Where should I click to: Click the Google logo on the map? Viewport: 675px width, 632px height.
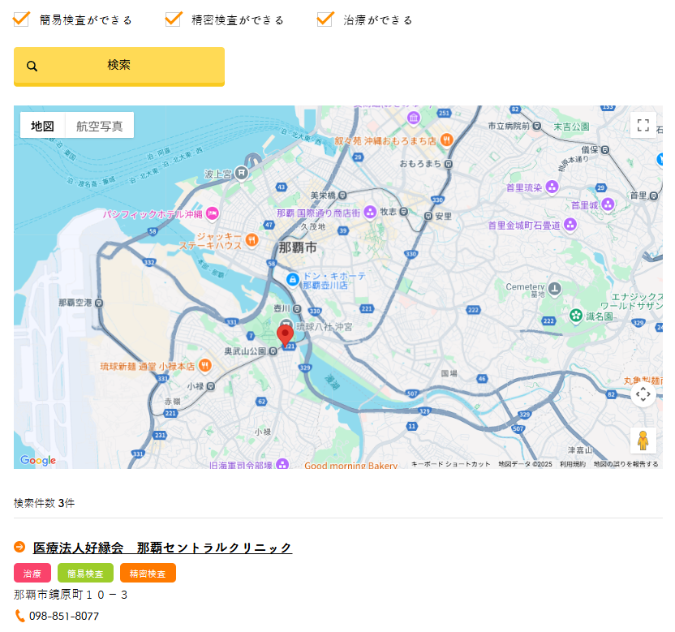click(38, 460)
